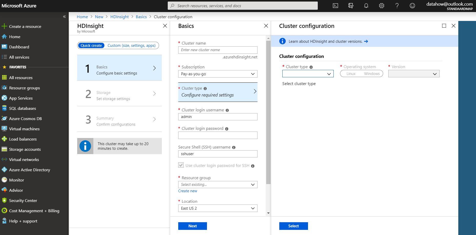This screenshot has height=235, width=476.
Task: Go to Home in breadcrumb
Action: 82,17
